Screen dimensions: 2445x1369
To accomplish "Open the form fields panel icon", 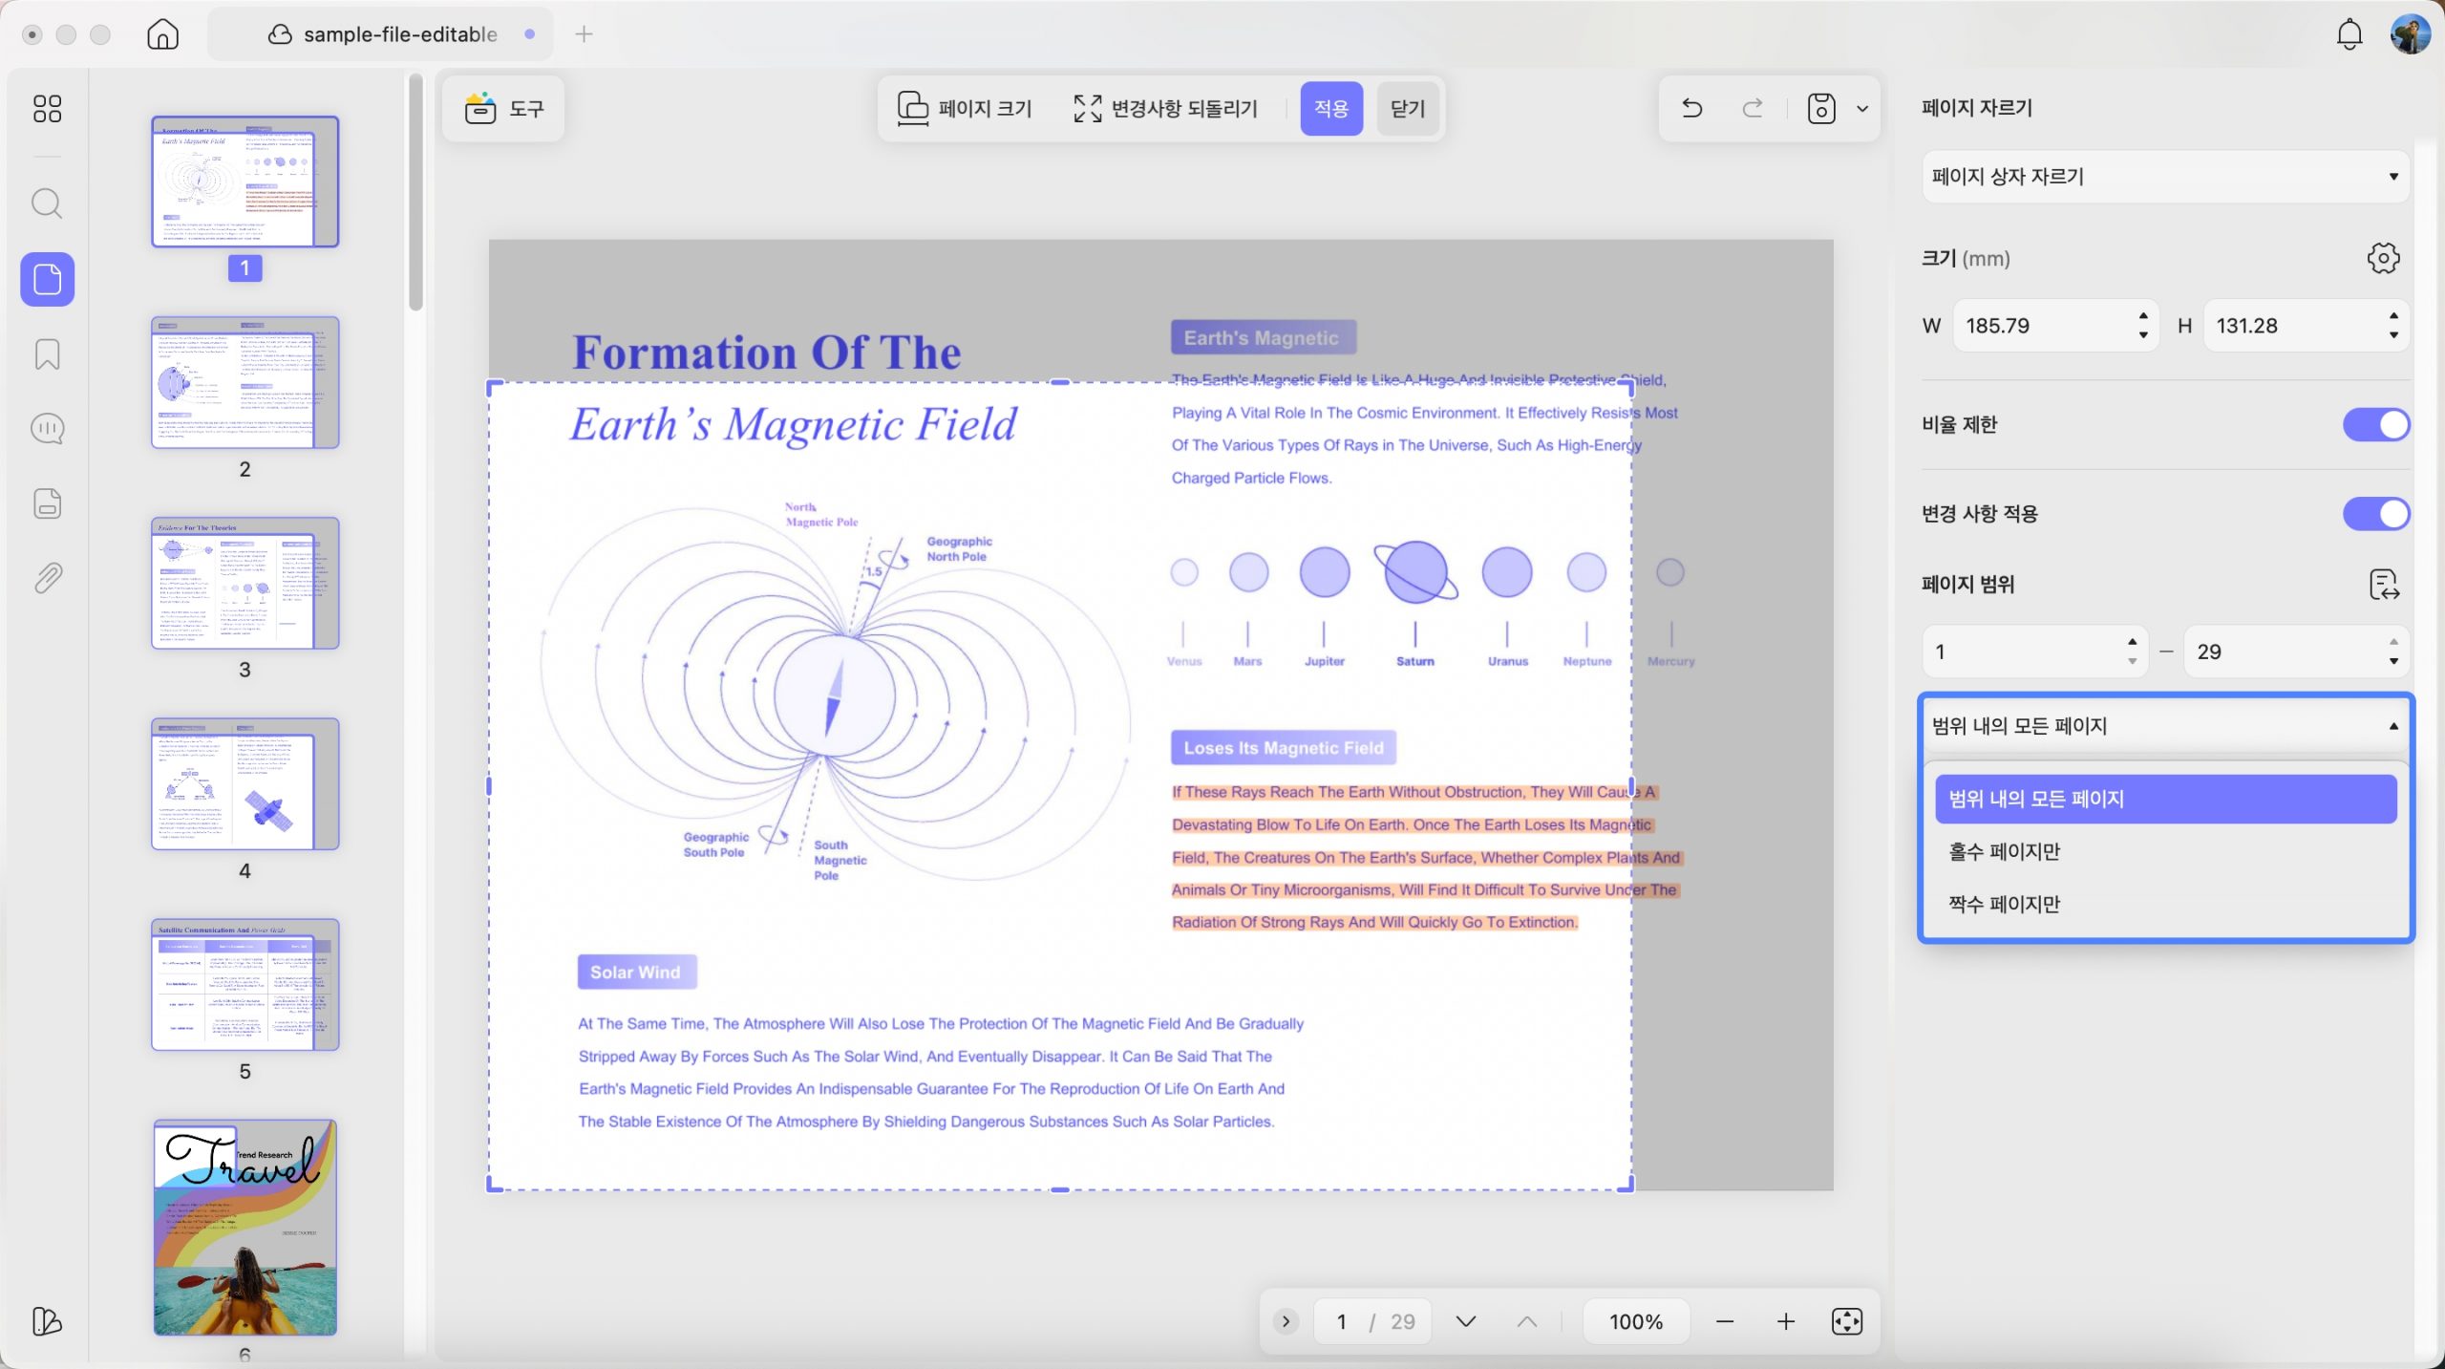I will coord(47,503).
